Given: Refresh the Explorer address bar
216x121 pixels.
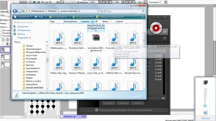Looking at the screenshot, I should tap(102, 11).
